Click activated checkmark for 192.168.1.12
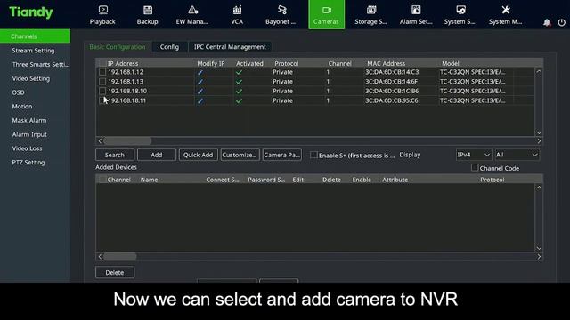This screenshot has width=570, height=320. point(239,72)
